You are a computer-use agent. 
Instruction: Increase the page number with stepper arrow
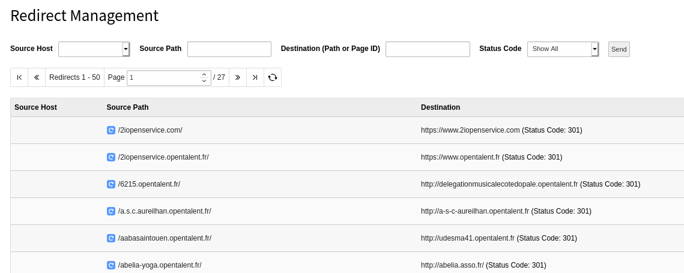(204, 74)
